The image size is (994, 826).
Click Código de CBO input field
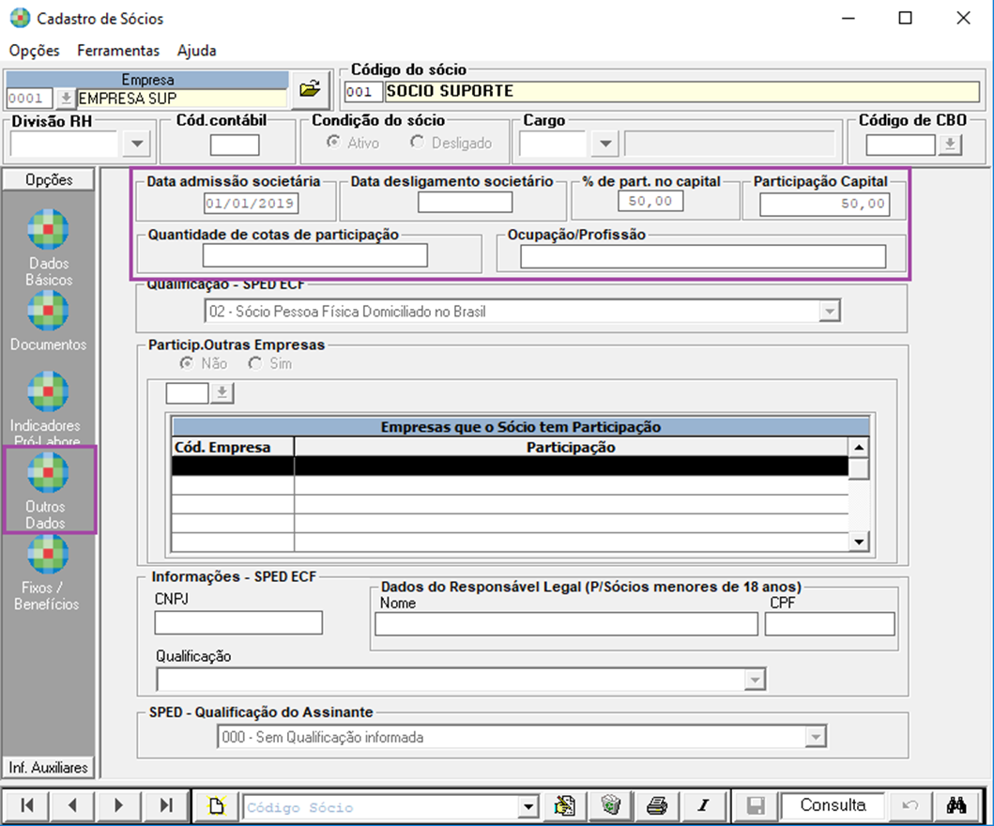(900, 145)
